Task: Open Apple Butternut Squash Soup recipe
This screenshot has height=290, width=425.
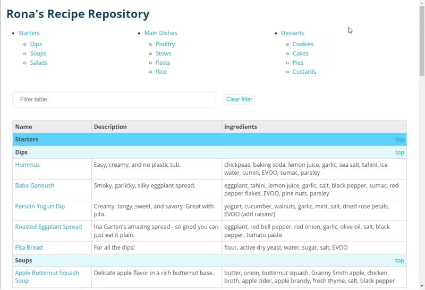Action: [47, 277]
